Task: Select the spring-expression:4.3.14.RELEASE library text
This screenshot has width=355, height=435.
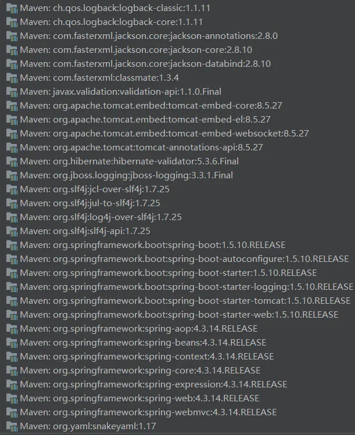Action: coord(153,384)
